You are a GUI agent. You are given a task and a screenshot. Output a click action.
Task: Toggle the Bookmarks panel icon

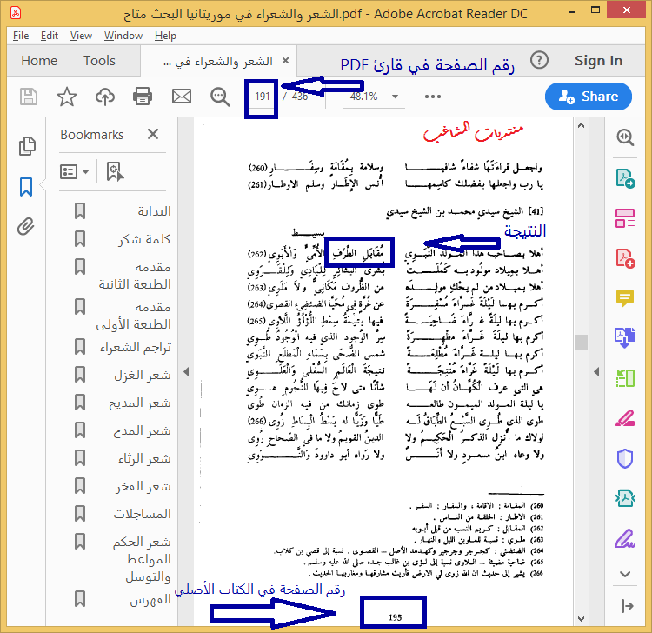26,187
